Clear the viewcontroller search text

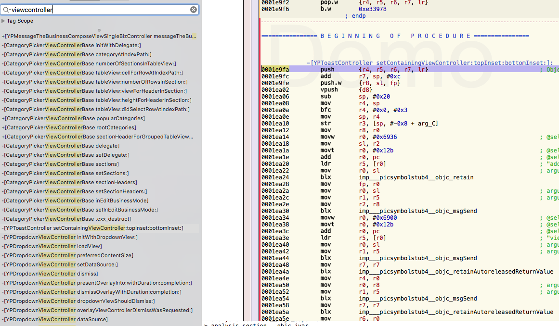193,10
